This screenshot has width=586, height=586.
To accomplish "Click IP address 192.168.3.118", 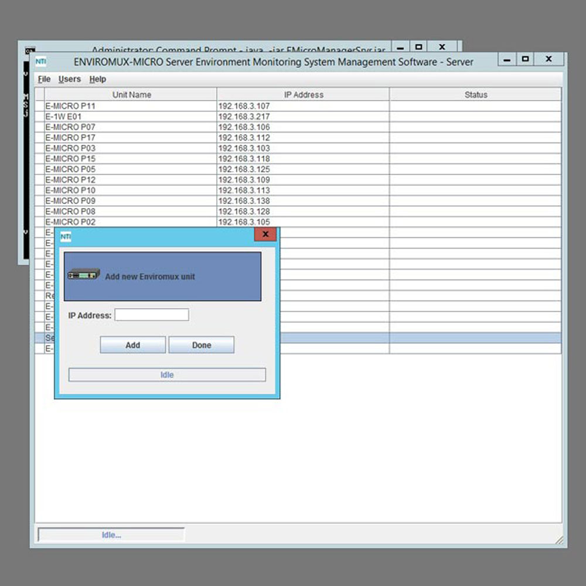I will (244, 158).
